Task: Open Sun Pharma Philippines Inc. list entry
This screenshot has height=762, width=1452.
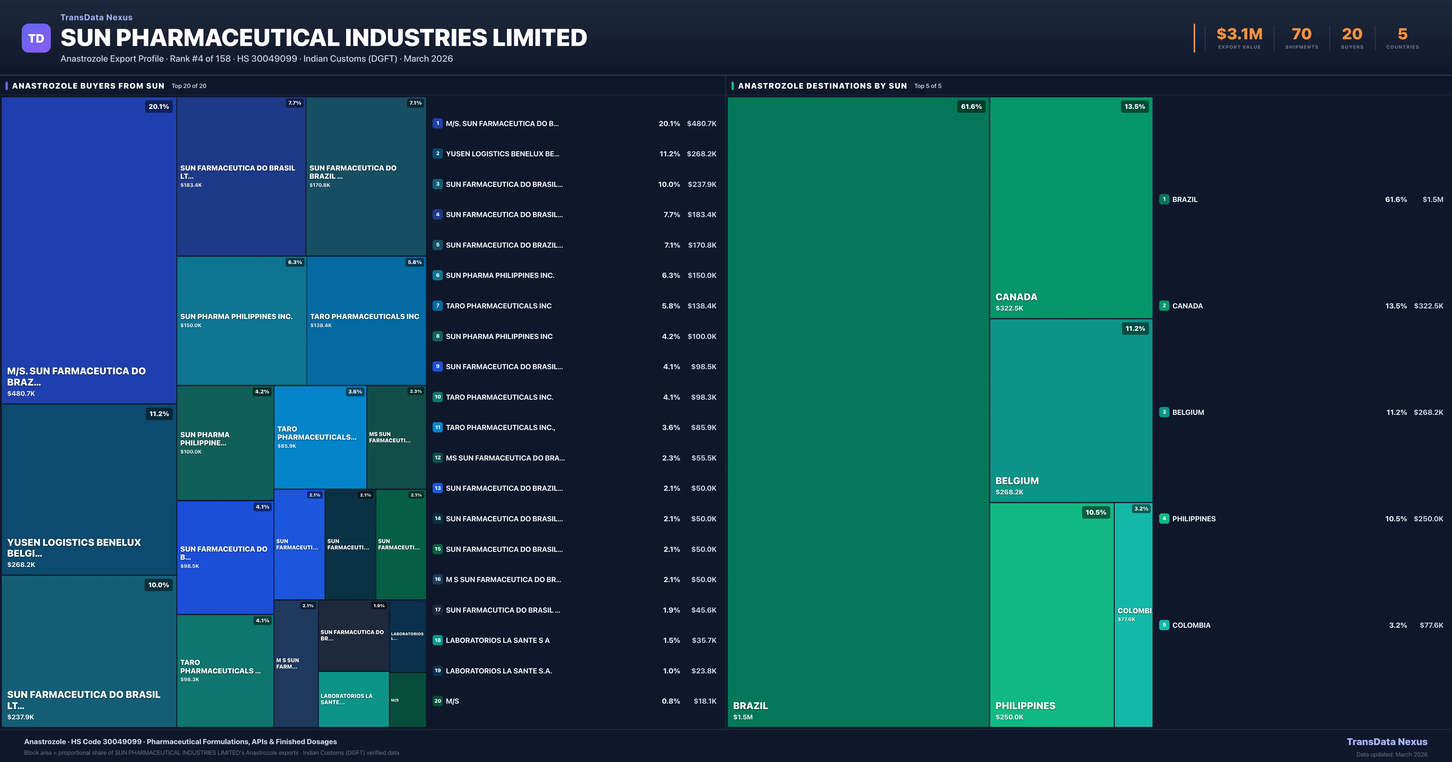Action: coord(499,275)
